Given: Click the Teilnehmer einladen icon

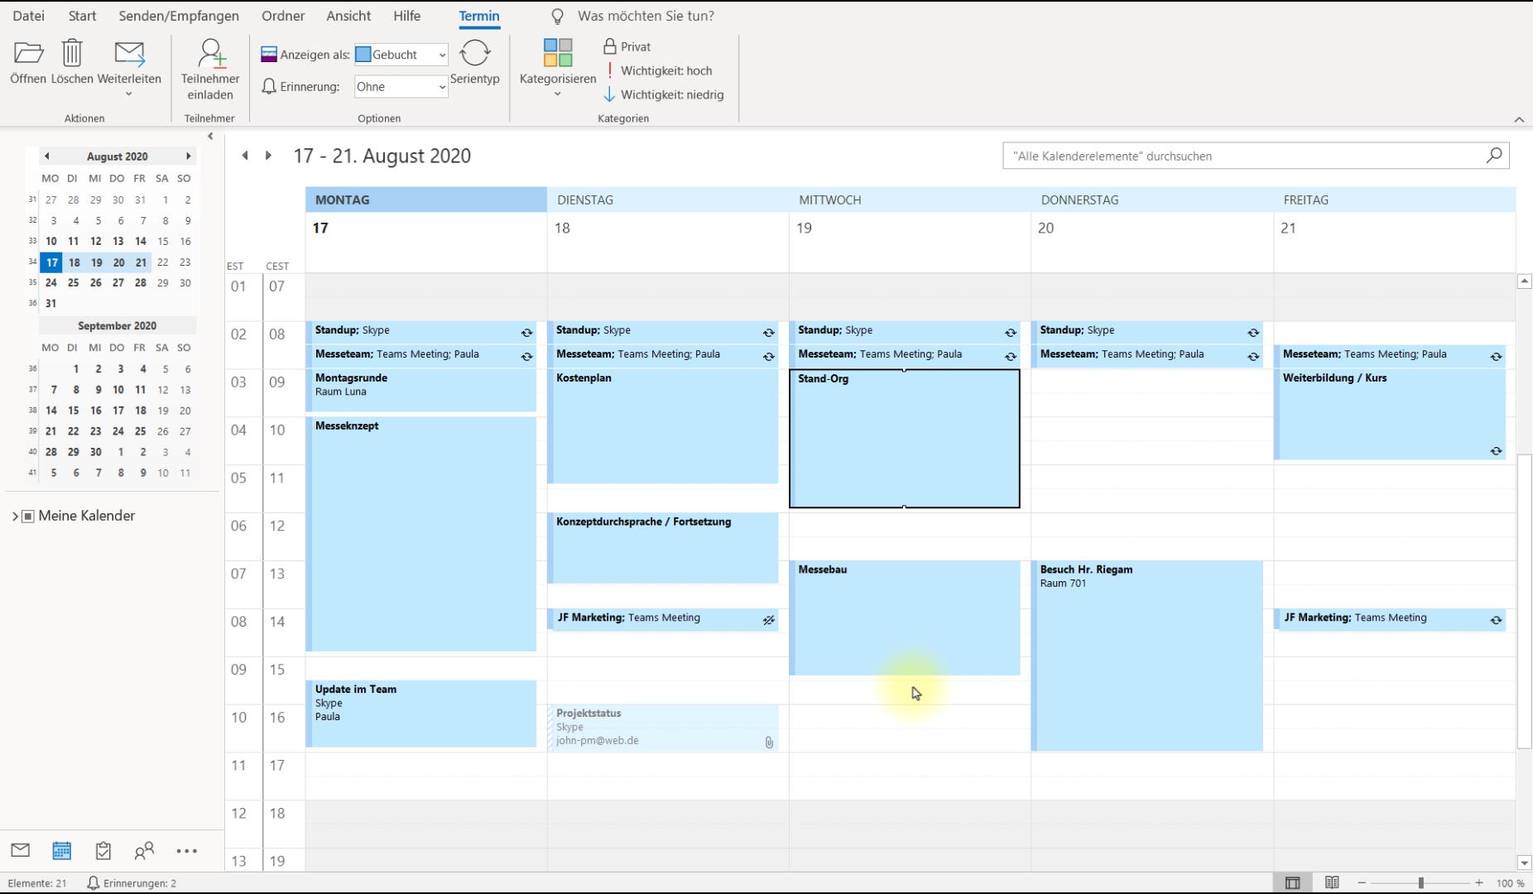Looking at the screenshot, I should click(x=210, y=55).
